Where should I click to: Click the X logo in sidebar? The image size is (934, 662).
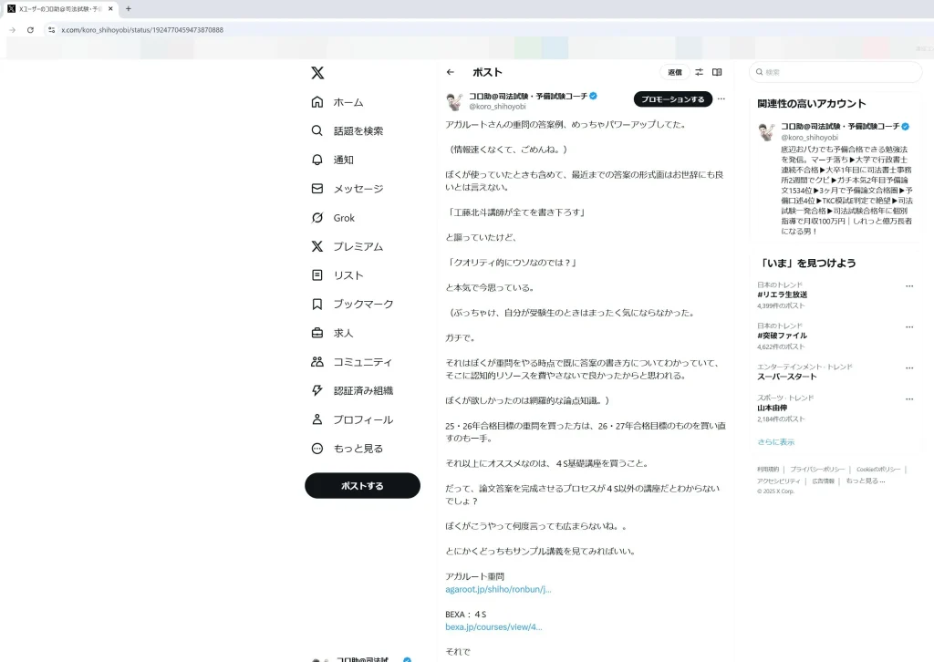pyautogui.click(x=317, y=73)
